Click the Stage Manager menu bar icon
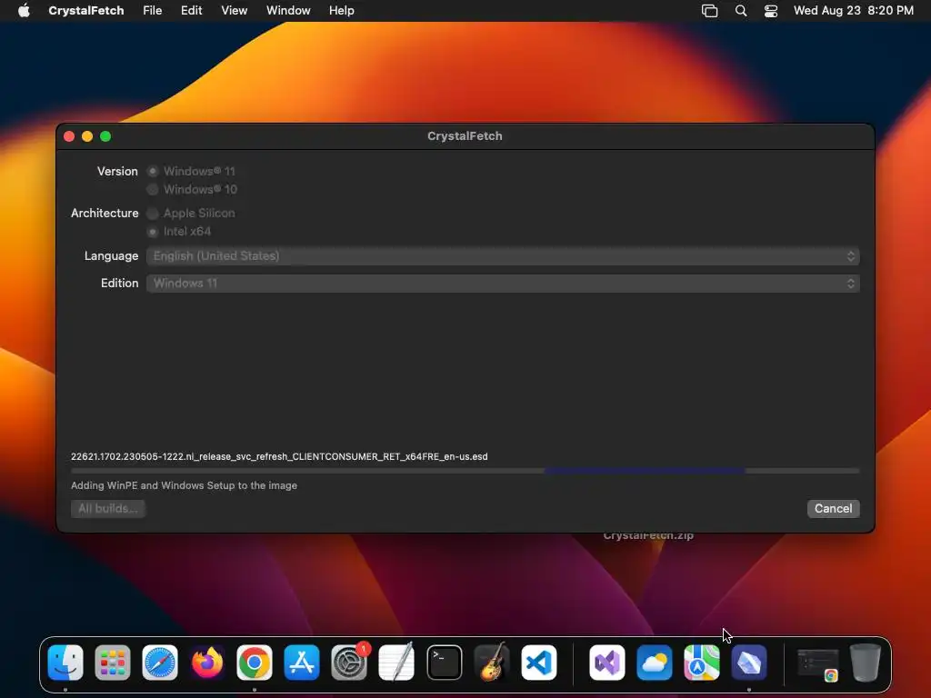The image size is (931, 698). (709, 11)
